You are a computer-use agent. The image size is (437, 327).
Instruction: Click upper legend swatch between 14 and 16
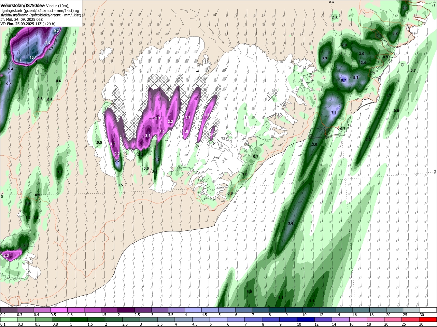(344, 310)
